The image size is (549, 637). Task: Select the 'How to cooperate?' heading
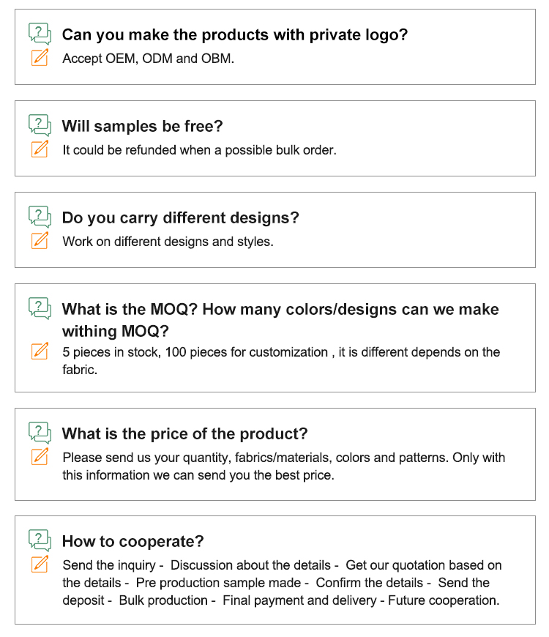pyautogui.click(x=132, y=542)
